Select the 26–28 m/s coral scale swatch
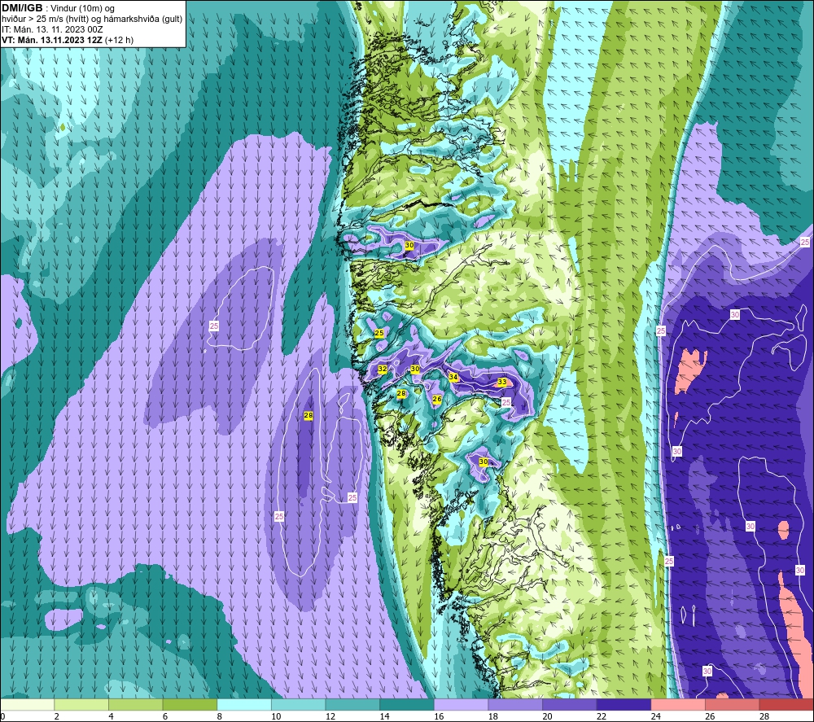This screenshot has height=722, width=814. (733, 704)
